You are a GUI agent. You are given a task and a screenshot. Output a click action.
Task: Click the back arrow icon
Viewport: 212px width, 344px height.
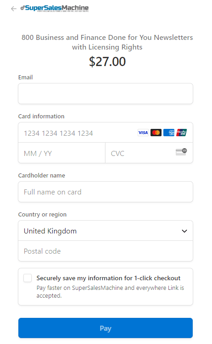point(14,9)
